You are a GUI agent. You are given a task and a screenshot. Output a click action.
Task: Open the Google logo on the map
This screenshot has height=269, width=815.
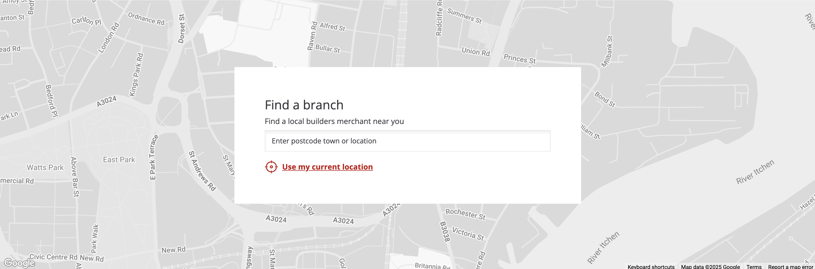tap(19, 263)
